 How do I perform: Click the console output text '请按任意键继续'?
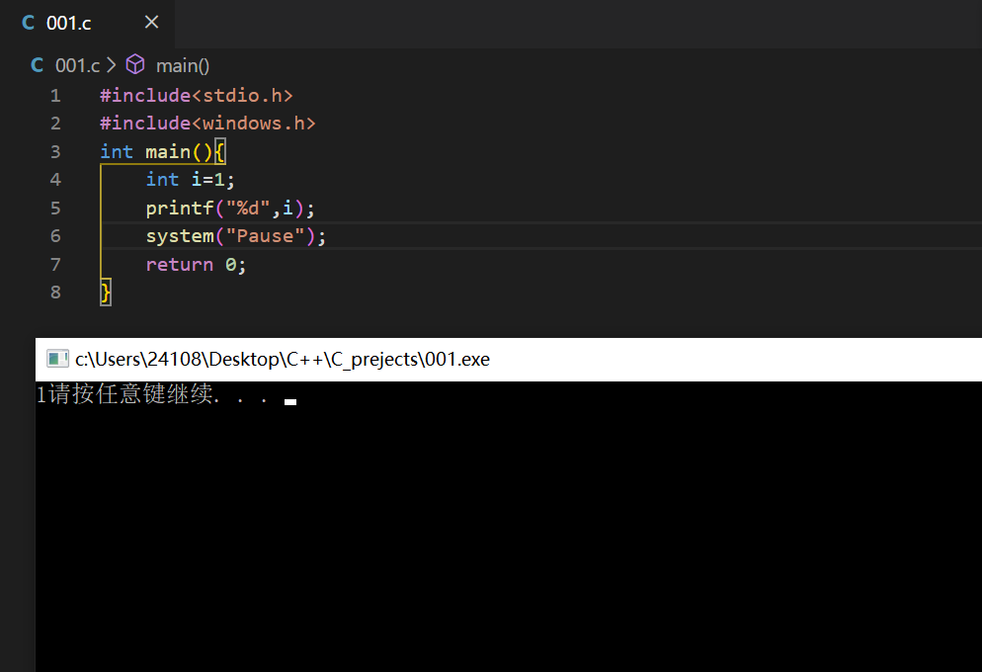tap(130, 394)
